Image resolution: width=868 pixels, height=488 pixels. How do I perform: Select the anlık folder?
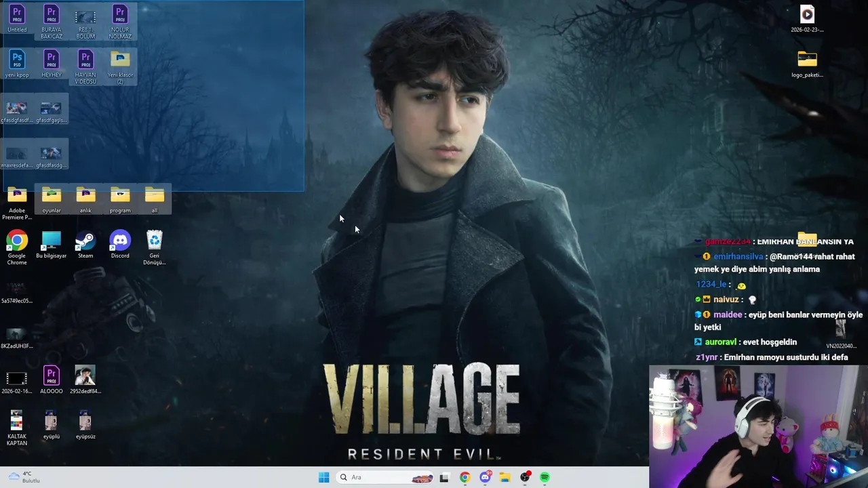click(x=85, y=200)
